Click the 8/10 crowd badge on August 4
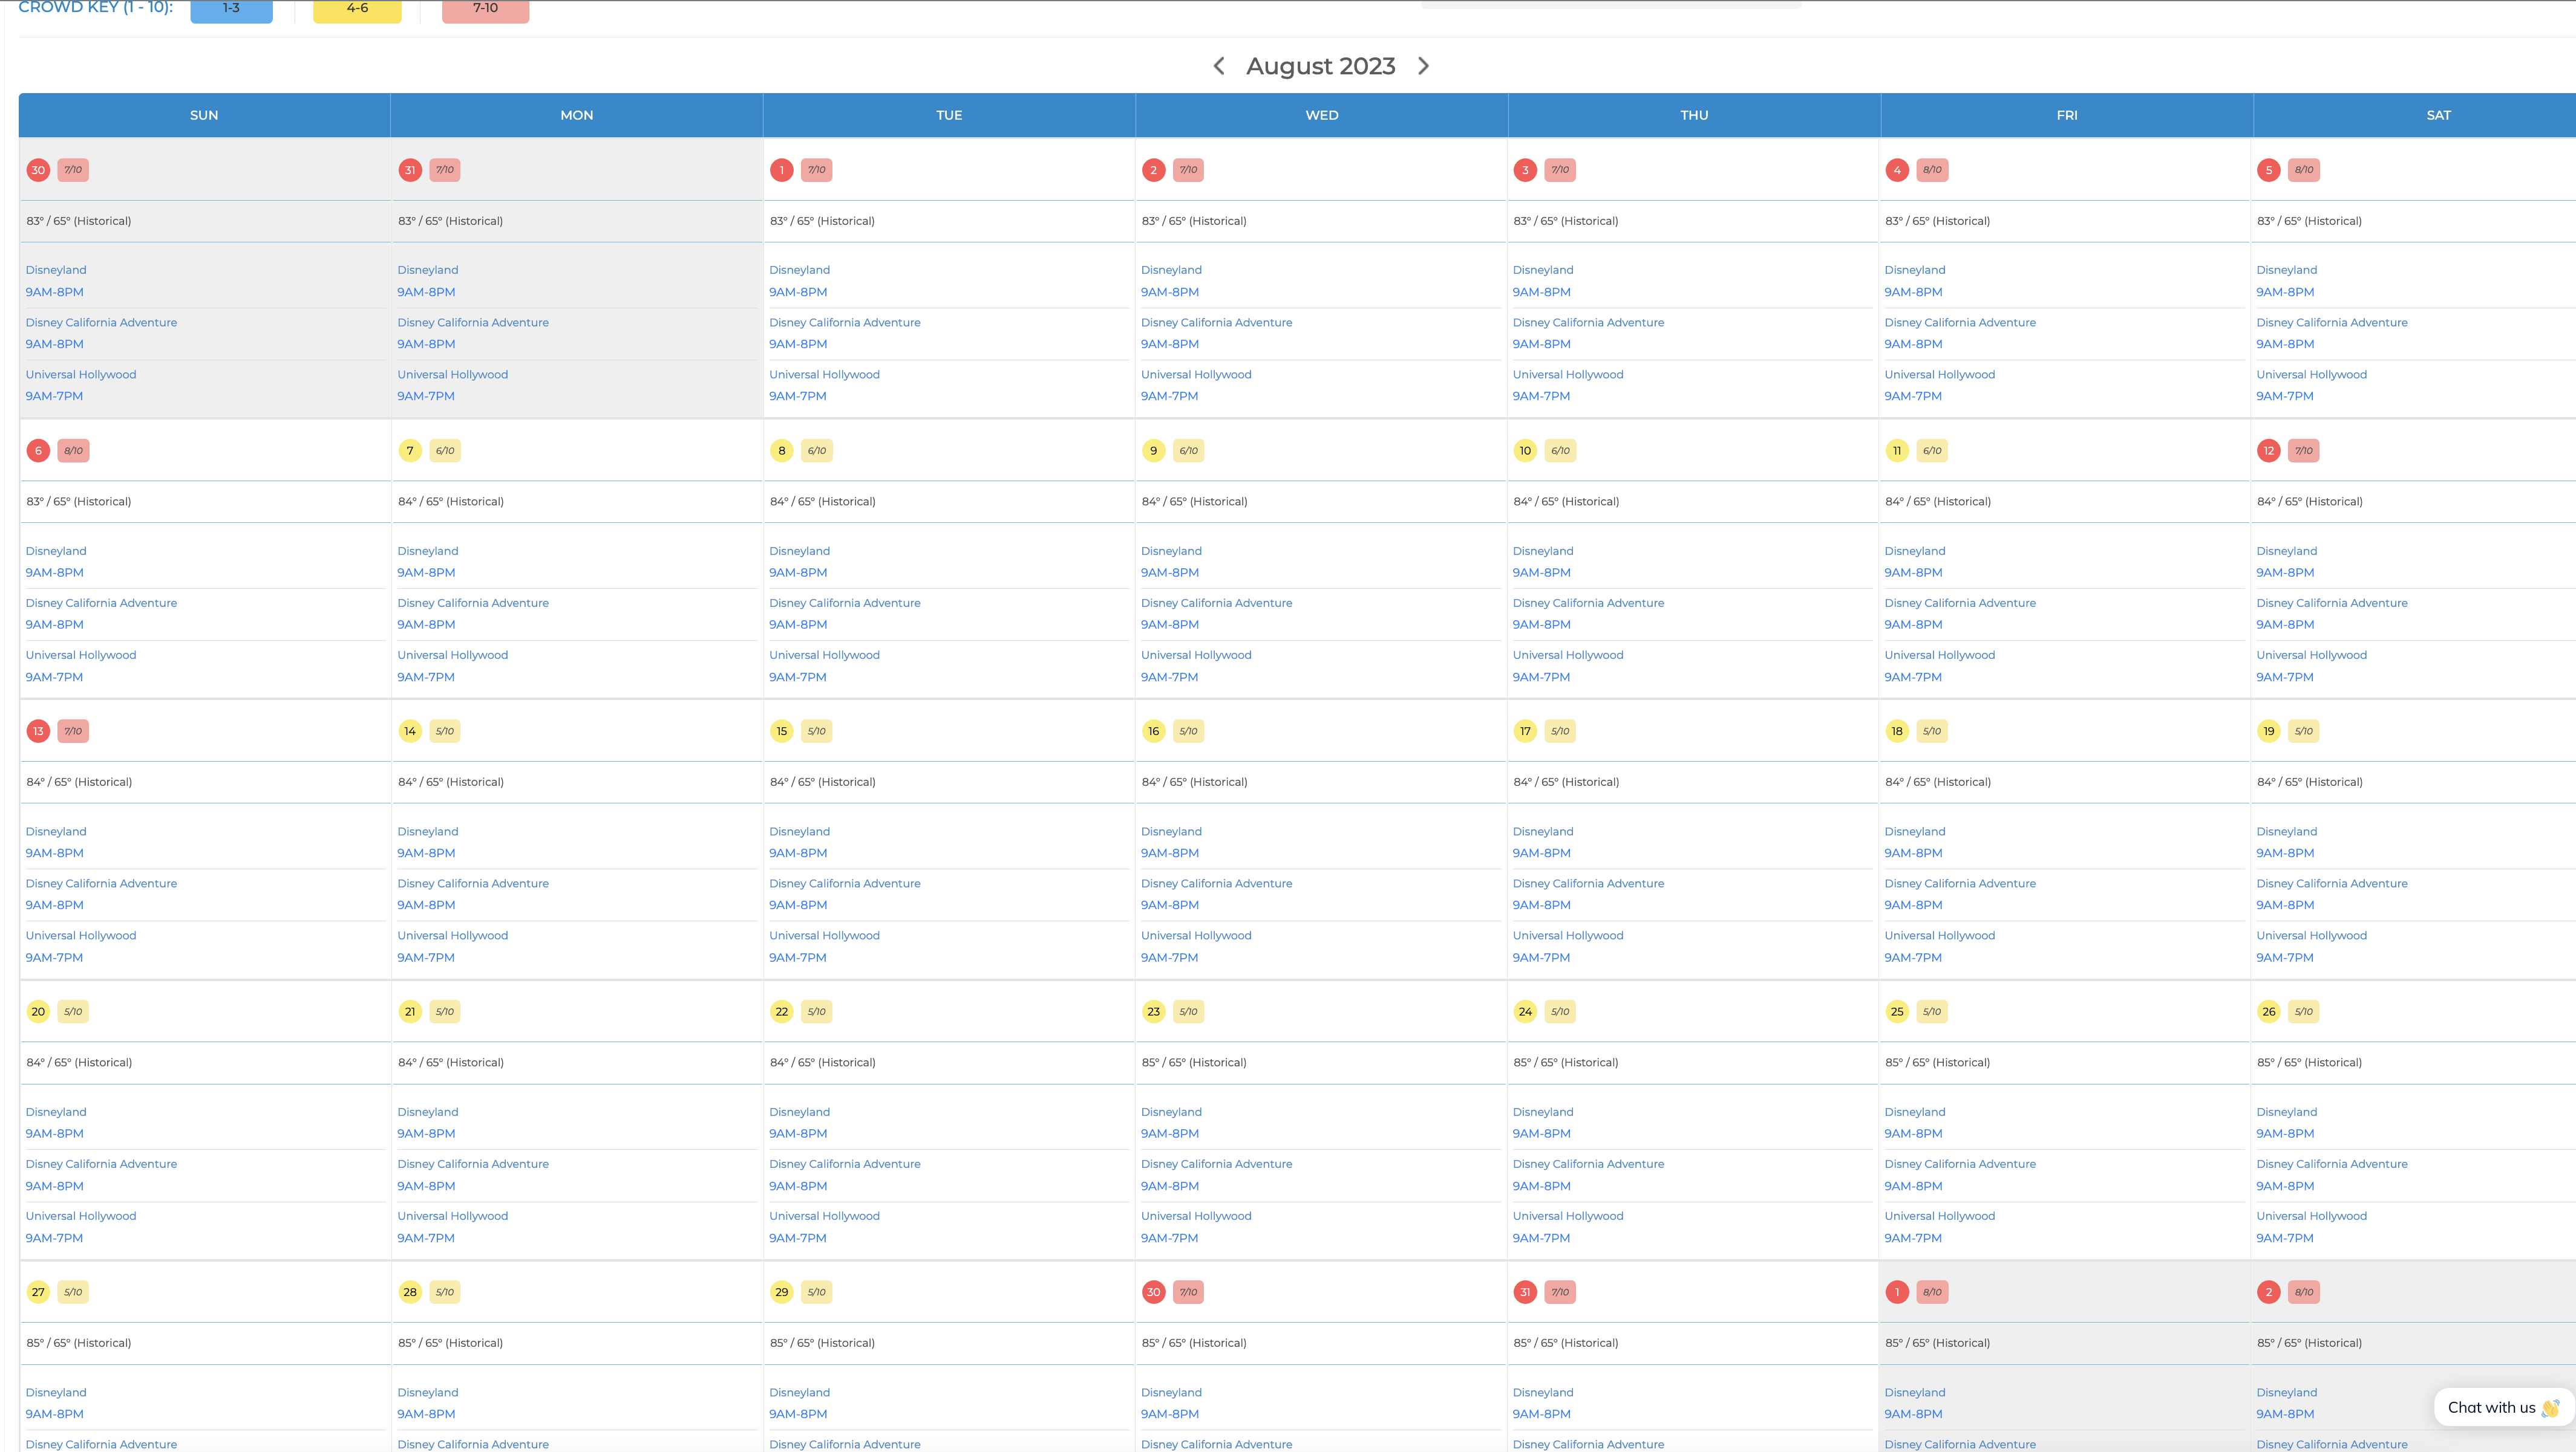The height and width of the screenshot is (1452, 2576). coord(1932,170)
